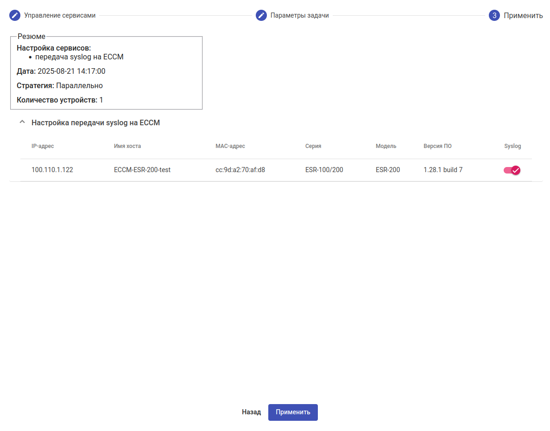Screen dimensions: 550x431
Task: Select series ESR-100/200 cell
Action: coord(324,170)
